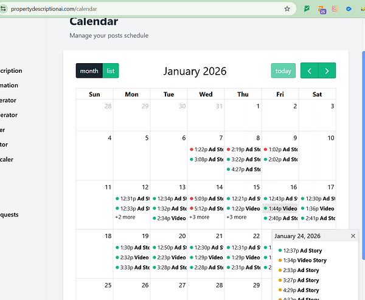Open 2:02p event on January 9
Viewport: 365px width, 300px height.
point(280,159)
